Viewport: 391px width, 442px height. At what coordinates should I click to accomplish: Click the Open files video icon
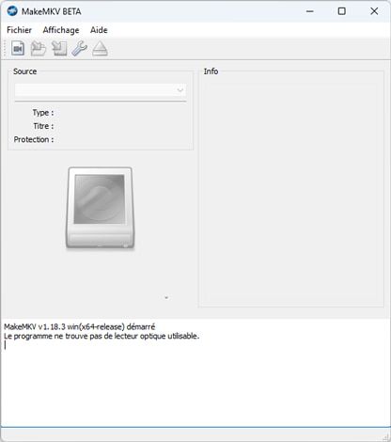(18, 49)
